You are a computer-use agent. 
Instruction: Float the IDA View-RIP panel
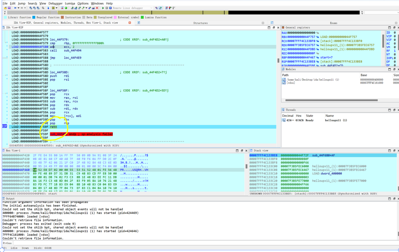pos(274,27)
